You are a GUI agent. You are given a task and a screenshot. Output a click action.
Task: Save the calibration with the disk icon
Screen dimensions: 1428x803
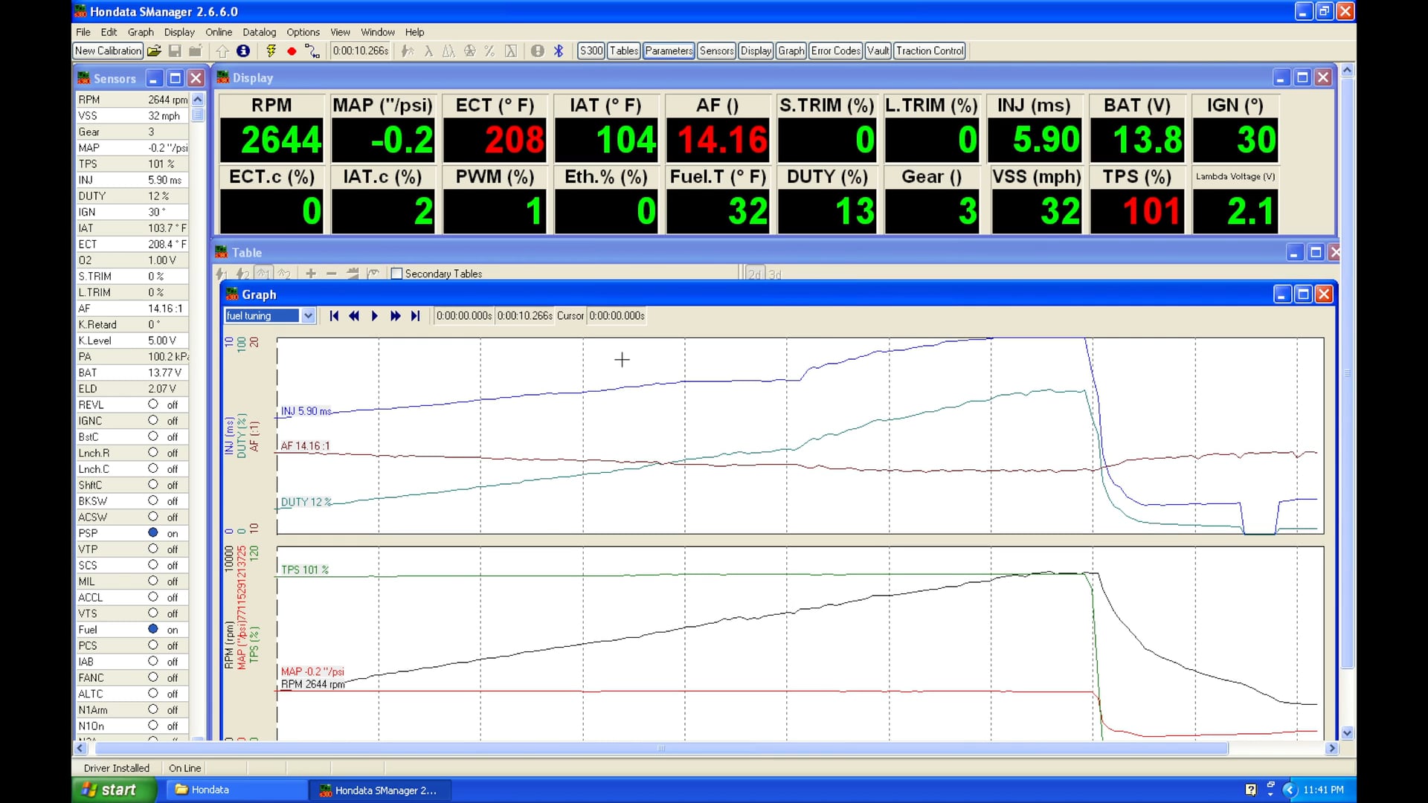[176, 51]
